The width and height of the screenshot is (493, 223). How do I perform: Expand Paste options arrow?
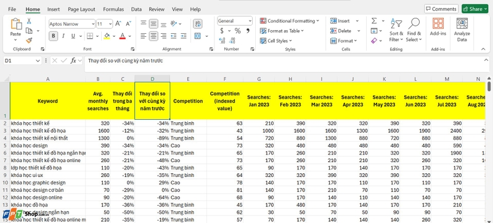pyautogui.click(x=15, y=40)
